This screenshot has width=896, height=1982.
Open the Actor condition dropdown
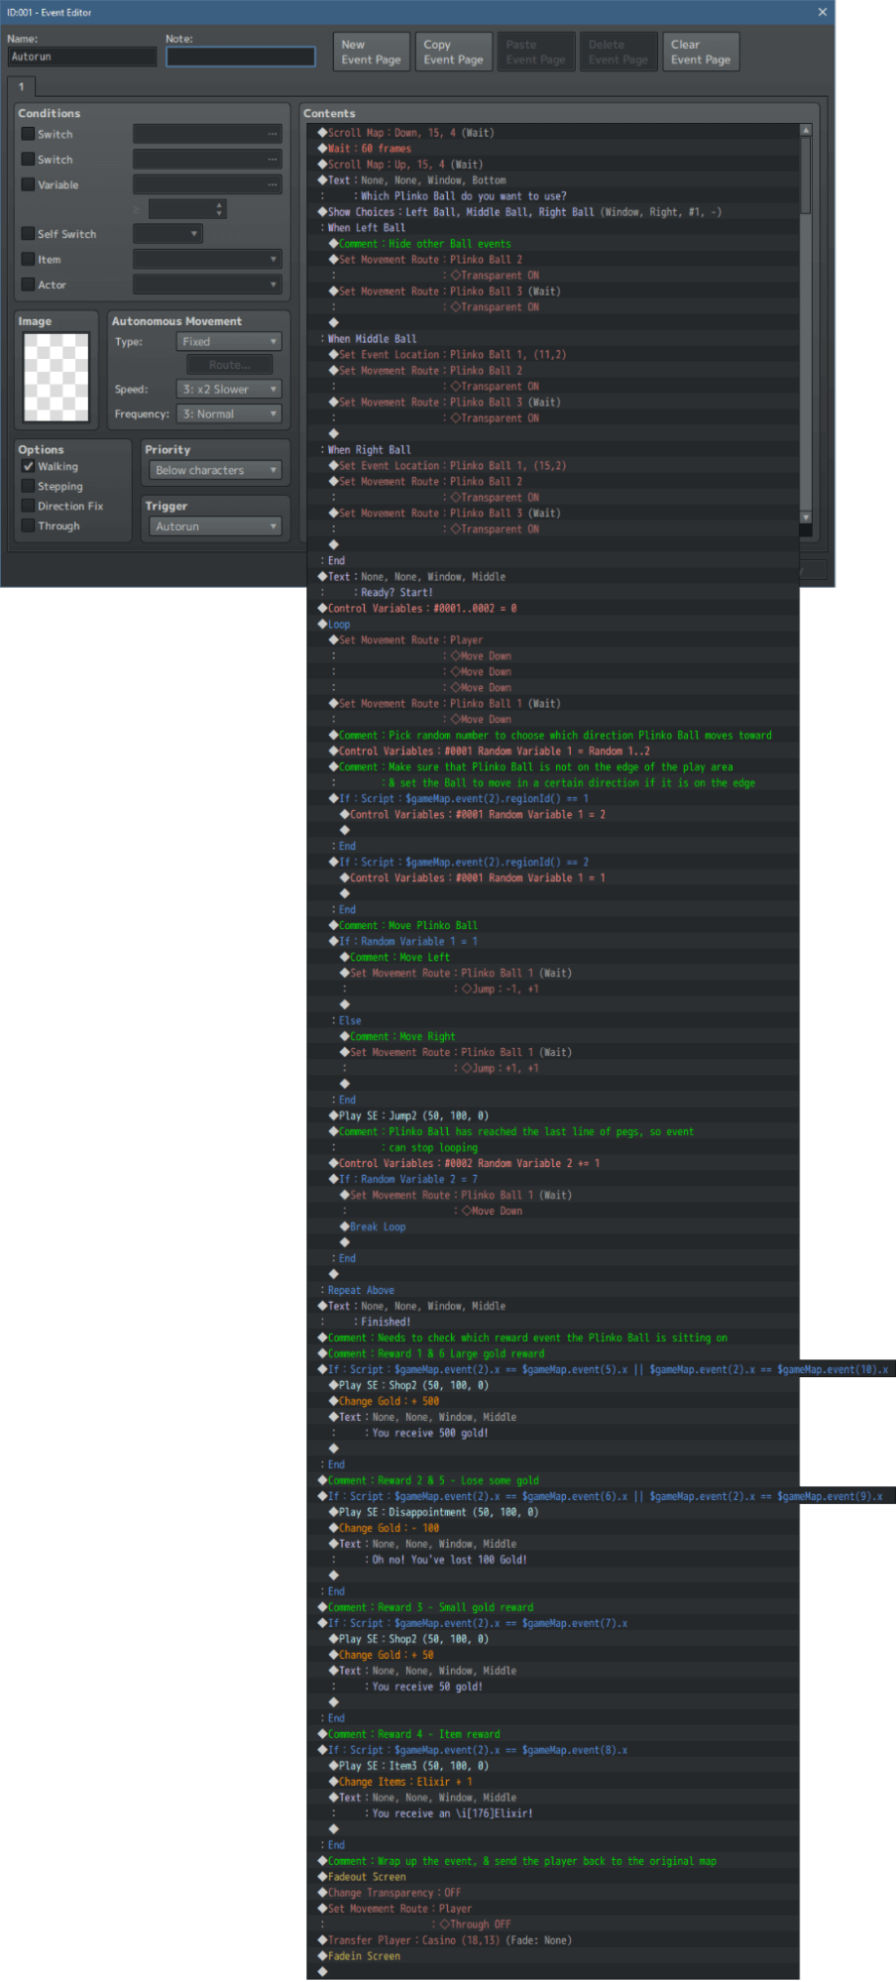[x=207, y=285]
